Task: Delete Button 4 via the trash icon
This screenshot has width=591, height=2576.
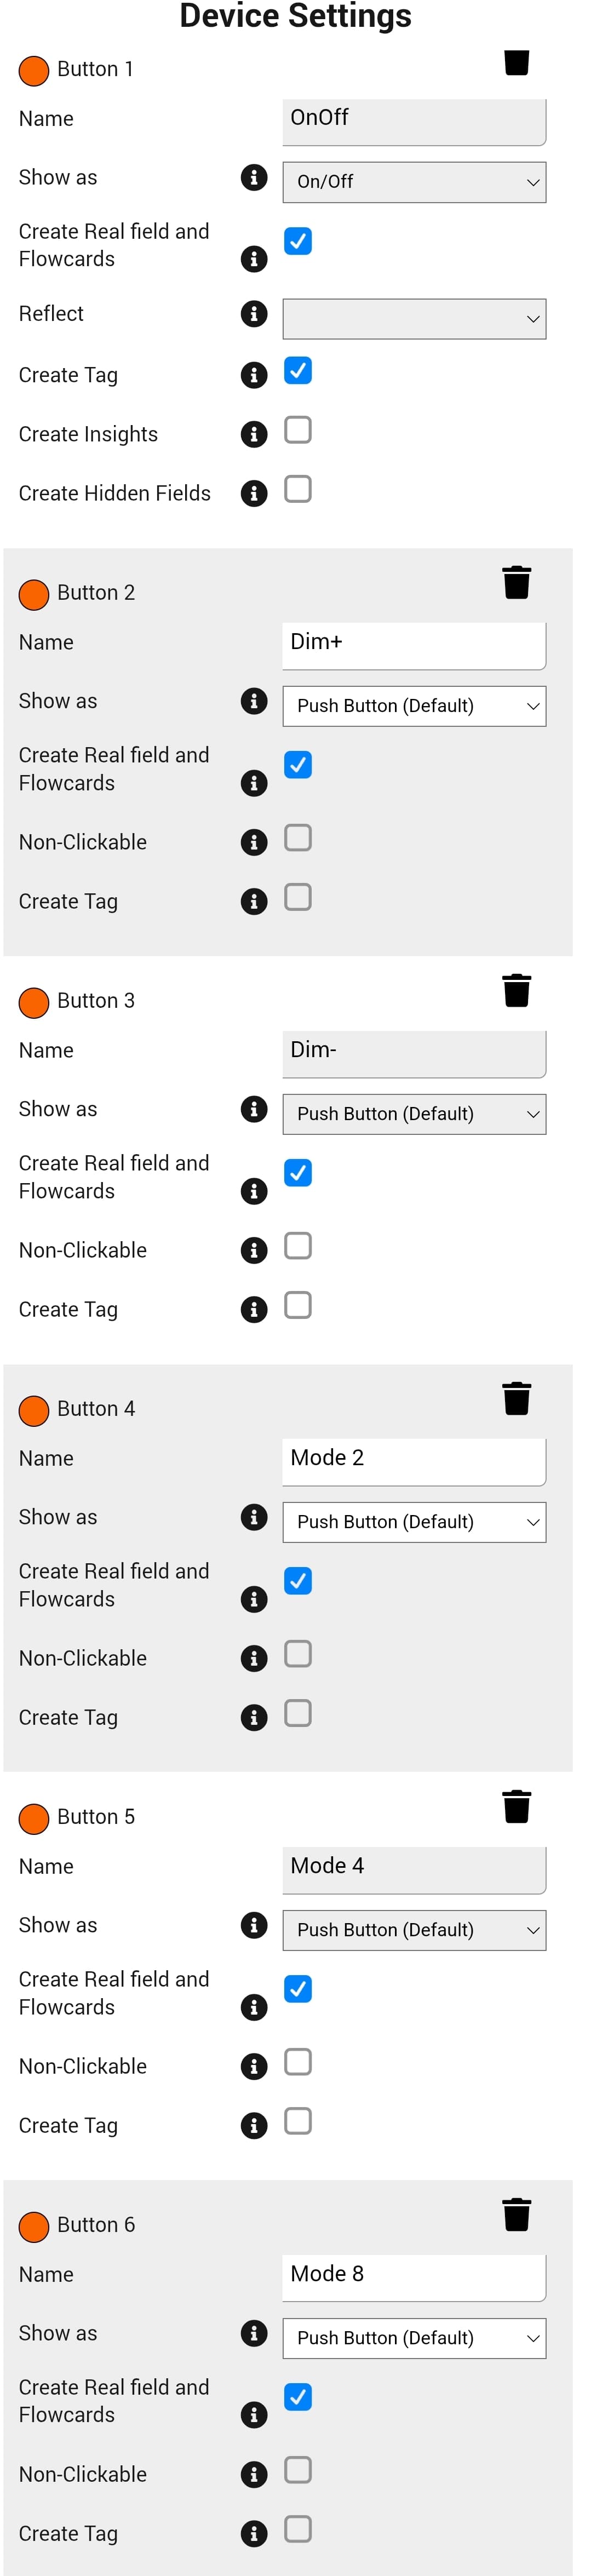Action: click(x=516, y=1398)
